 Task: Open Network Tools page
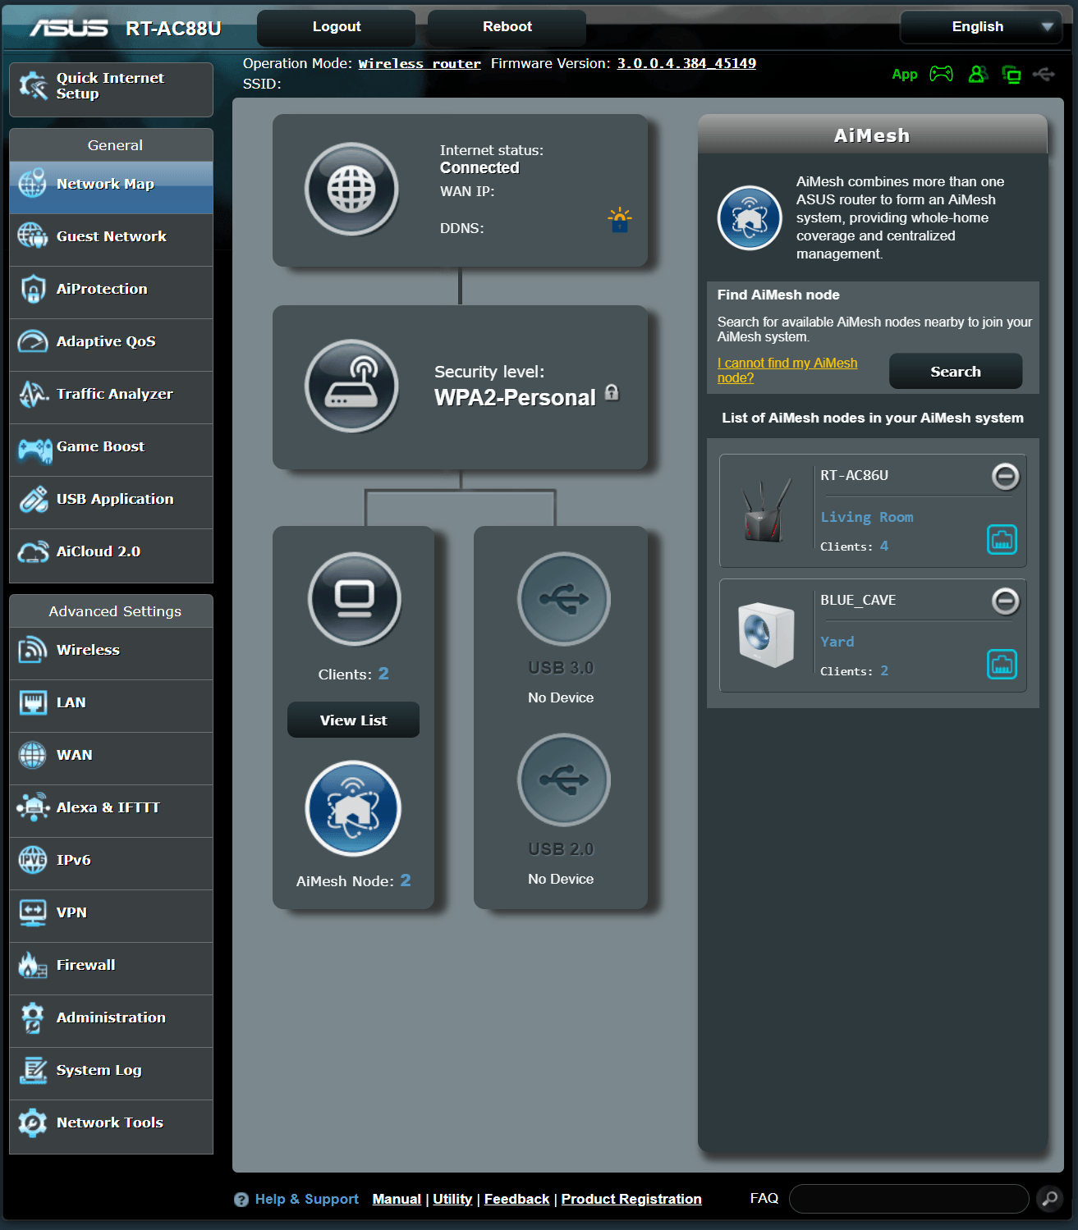(111, 1126)
